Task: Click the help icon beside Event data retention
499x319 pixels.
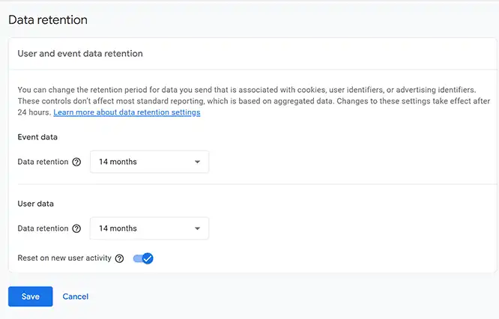Action: tap(76, 162)
